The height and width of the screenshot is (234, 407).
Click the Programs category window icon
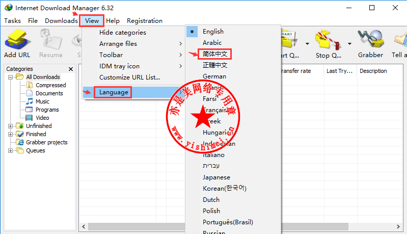pyautogui.click(x=30, y=109)
